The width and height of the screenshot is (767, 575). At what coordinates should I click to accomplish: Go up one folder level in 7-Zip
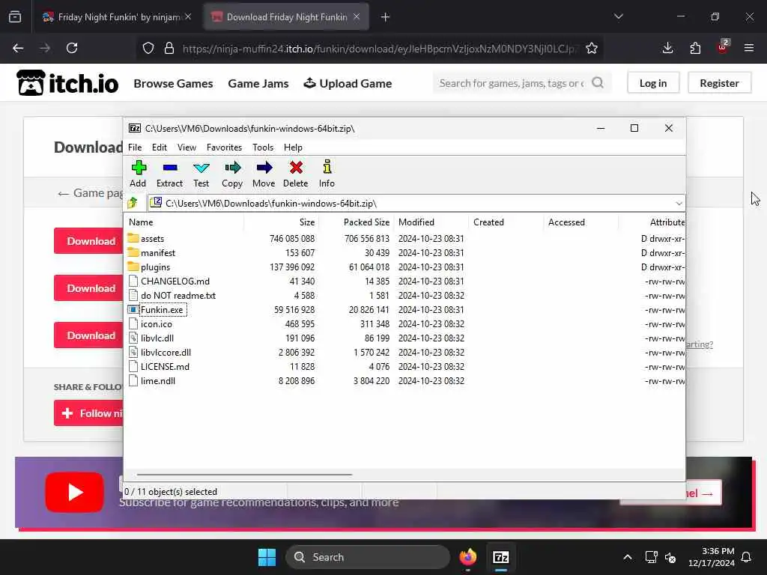click(x=133, y=203)
